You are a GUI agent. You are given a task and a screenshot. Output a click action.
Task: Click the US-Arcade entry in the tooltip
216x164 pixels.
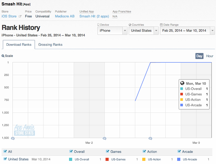[x=193, y=105]
